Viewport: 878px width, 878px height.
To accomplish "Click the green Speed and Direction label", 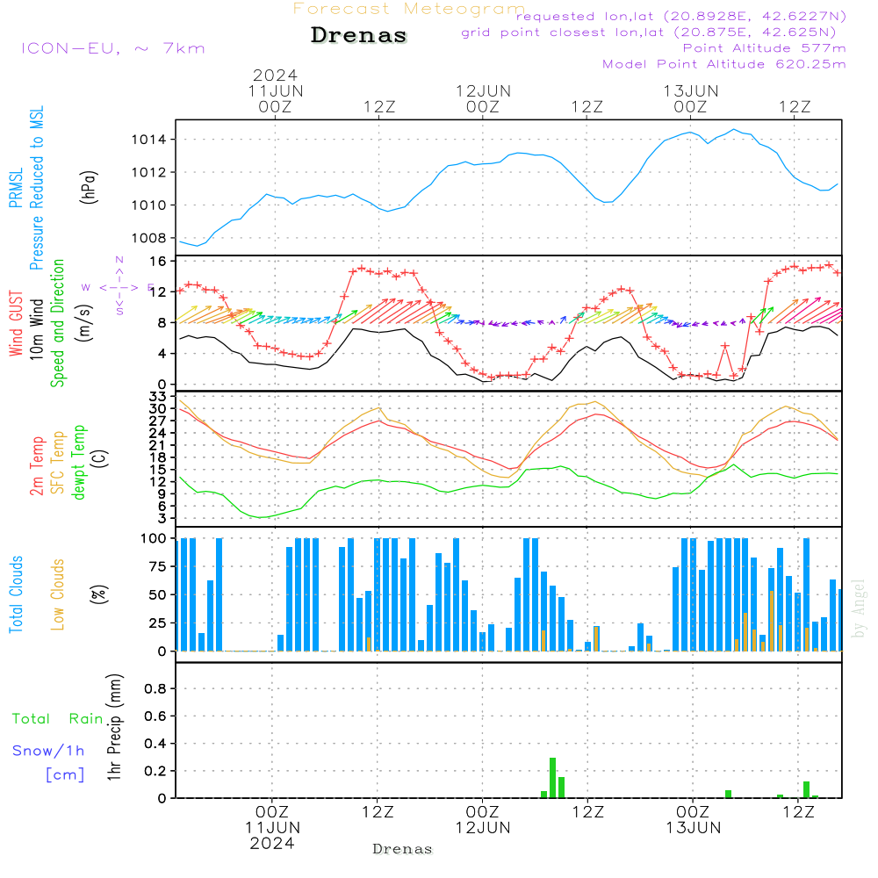I will [59, 321].
